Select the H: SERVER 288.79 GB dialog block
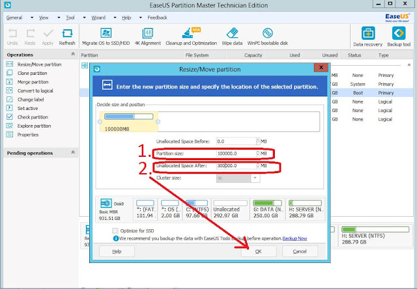Image resolution: width=417 pixels, height=289 pixels. coord(306,210)
